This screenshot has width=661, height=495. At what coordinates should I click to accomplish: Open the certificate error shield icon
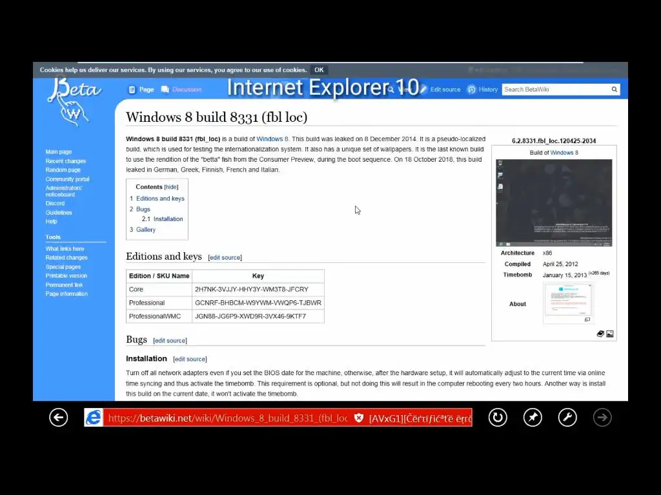click(359, 418)
